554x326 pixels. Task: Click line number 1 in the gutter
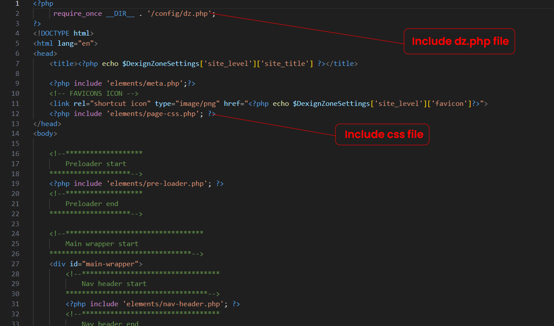(17, 4)
